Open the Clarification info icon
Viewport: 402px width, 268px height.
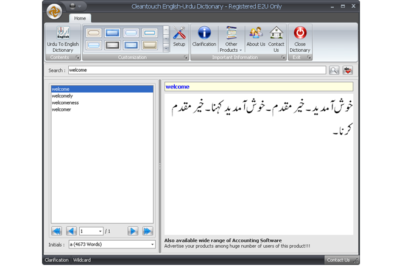tap(204, 36)
